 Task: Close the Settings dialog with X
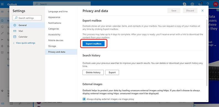tap(202, 11)
